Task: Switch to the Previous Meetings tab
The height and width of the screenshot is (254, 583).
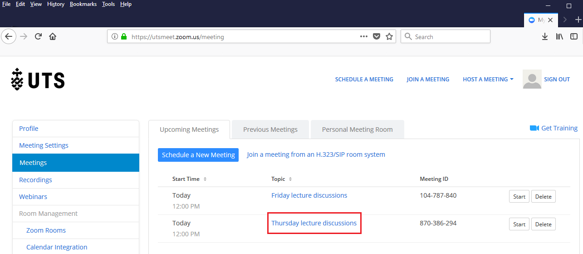Action: [x=270, y=129]
